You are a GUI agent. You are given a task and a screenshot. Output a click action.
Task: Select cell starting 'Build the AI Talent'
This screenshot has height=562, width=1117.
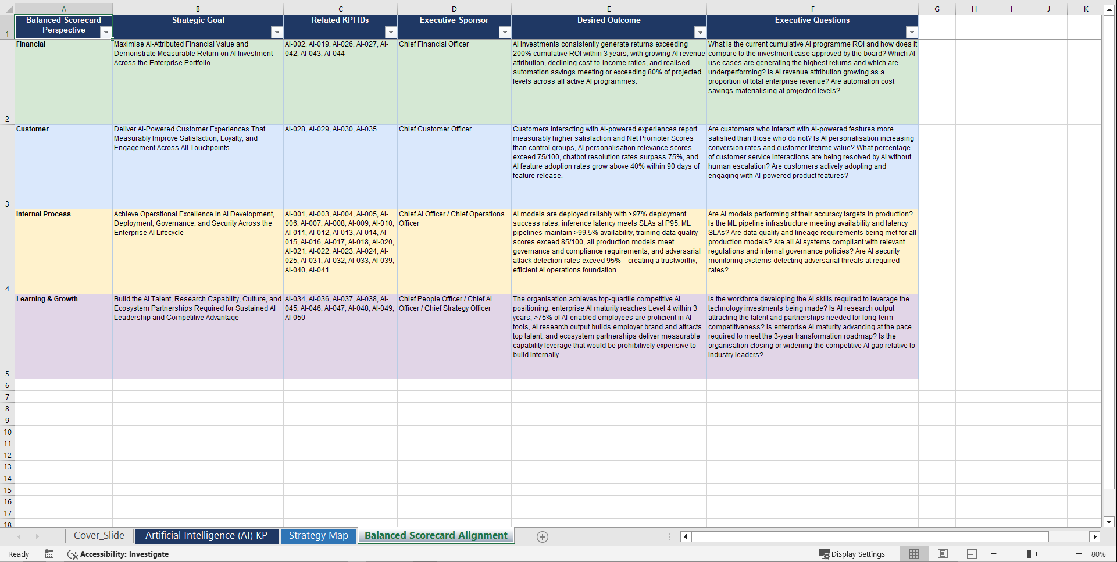[198, 336]
